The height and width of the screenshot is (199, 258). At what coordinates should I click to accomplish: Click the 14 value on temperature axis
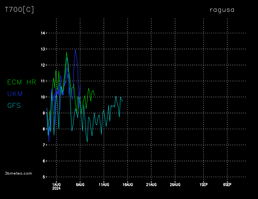pyautogui.click(x=43, y=33)
